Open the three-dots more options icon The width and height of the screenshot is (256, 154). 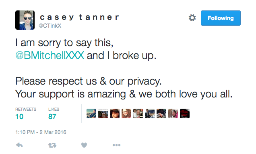tap(116, 145)
